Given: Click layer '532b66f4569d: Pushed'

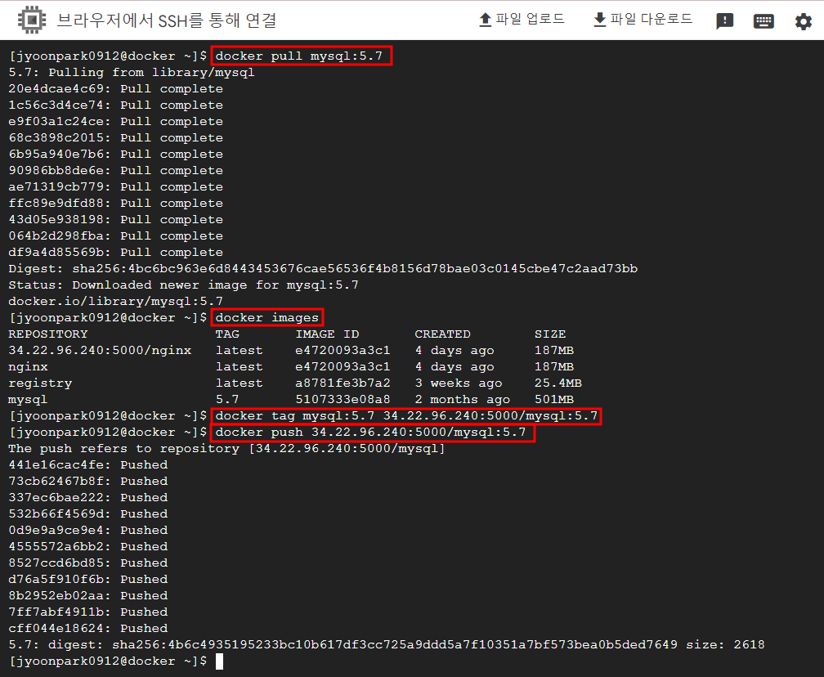Looking at the screenshot, I should point(88,513).
